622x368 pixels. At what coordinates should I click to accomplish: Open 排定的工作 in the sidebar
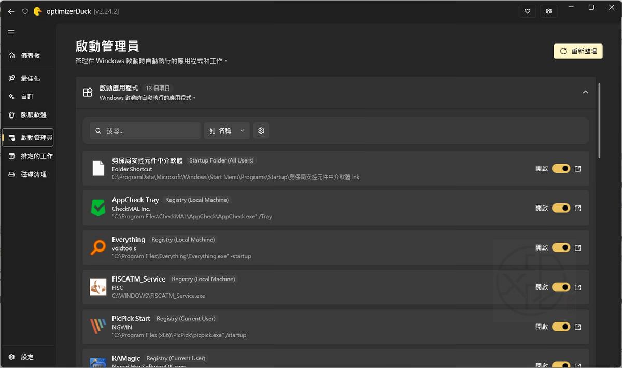coord(27,156)
